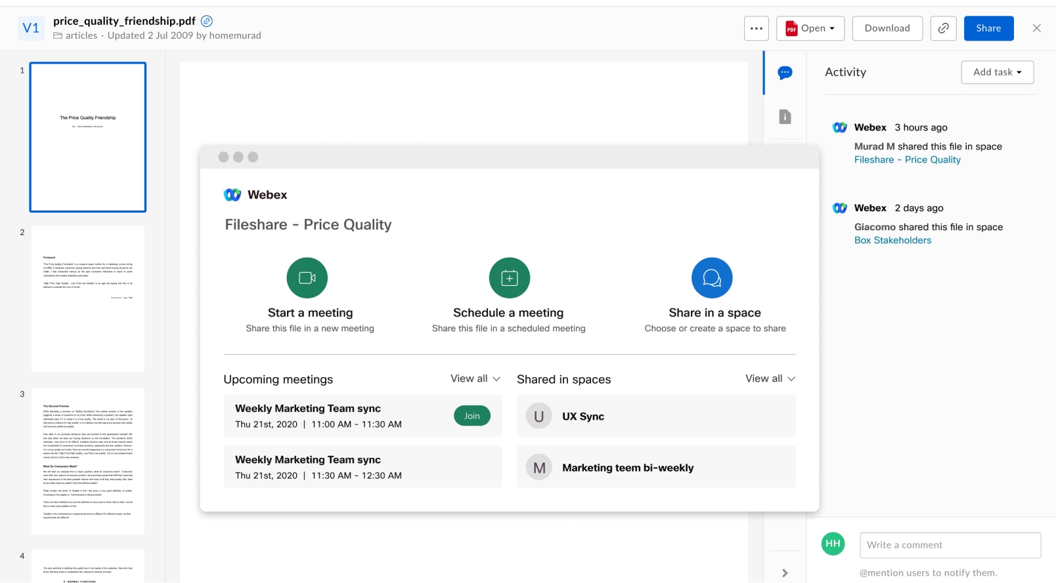Click the Schedule a meeting calendar icon
The image size is (1056, 583).
509,278
